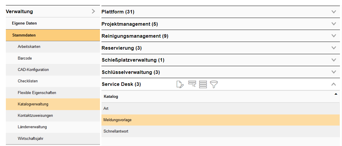
Task: Expand the Projektmanagement (5) chevron
Action: click(x=334, y=24)
